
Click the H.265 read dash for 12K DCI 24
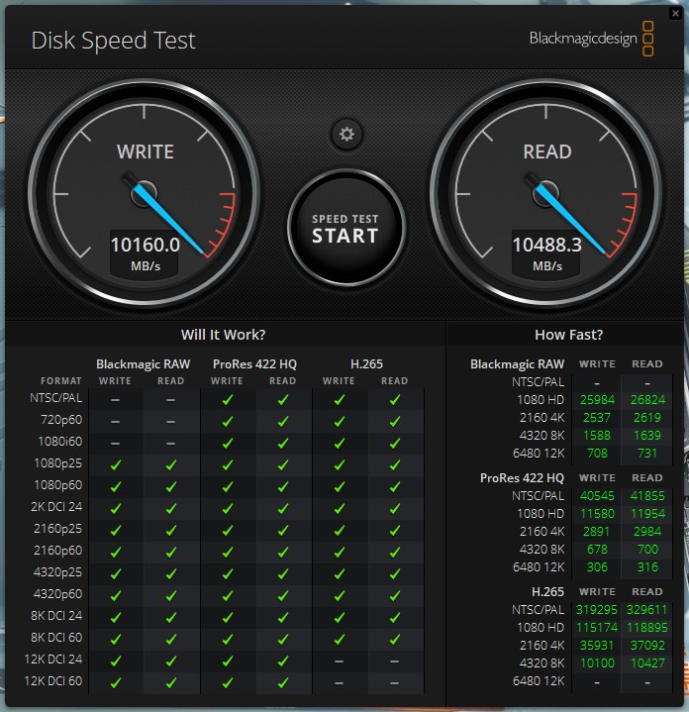395,660
